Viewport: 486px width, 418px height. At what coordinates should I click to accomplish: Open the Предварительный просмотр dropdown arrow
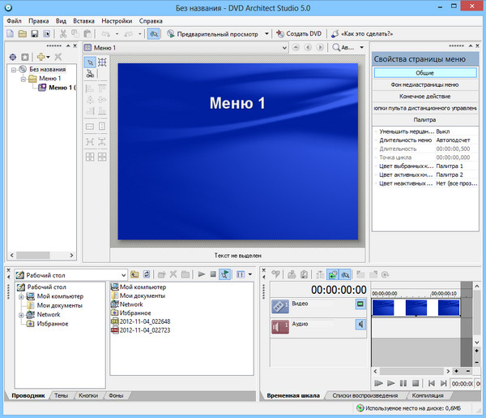tap(266, 34)
